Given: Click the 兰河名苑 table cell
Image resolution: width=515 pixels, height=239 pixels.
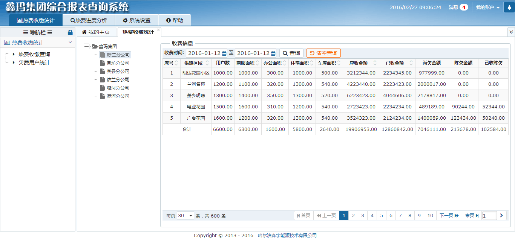Looking at the screenshot, I should pos(196,84).
